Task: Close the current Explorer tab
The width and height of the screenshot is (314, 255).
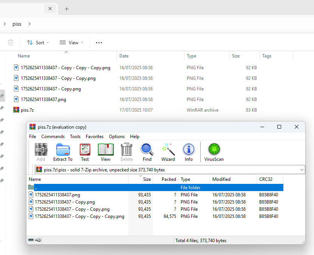Action: point(50,9)
